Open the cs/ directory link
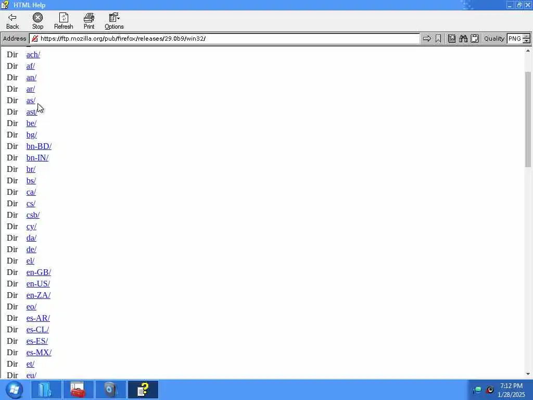533x400 pixels. [x=31, y=204]
